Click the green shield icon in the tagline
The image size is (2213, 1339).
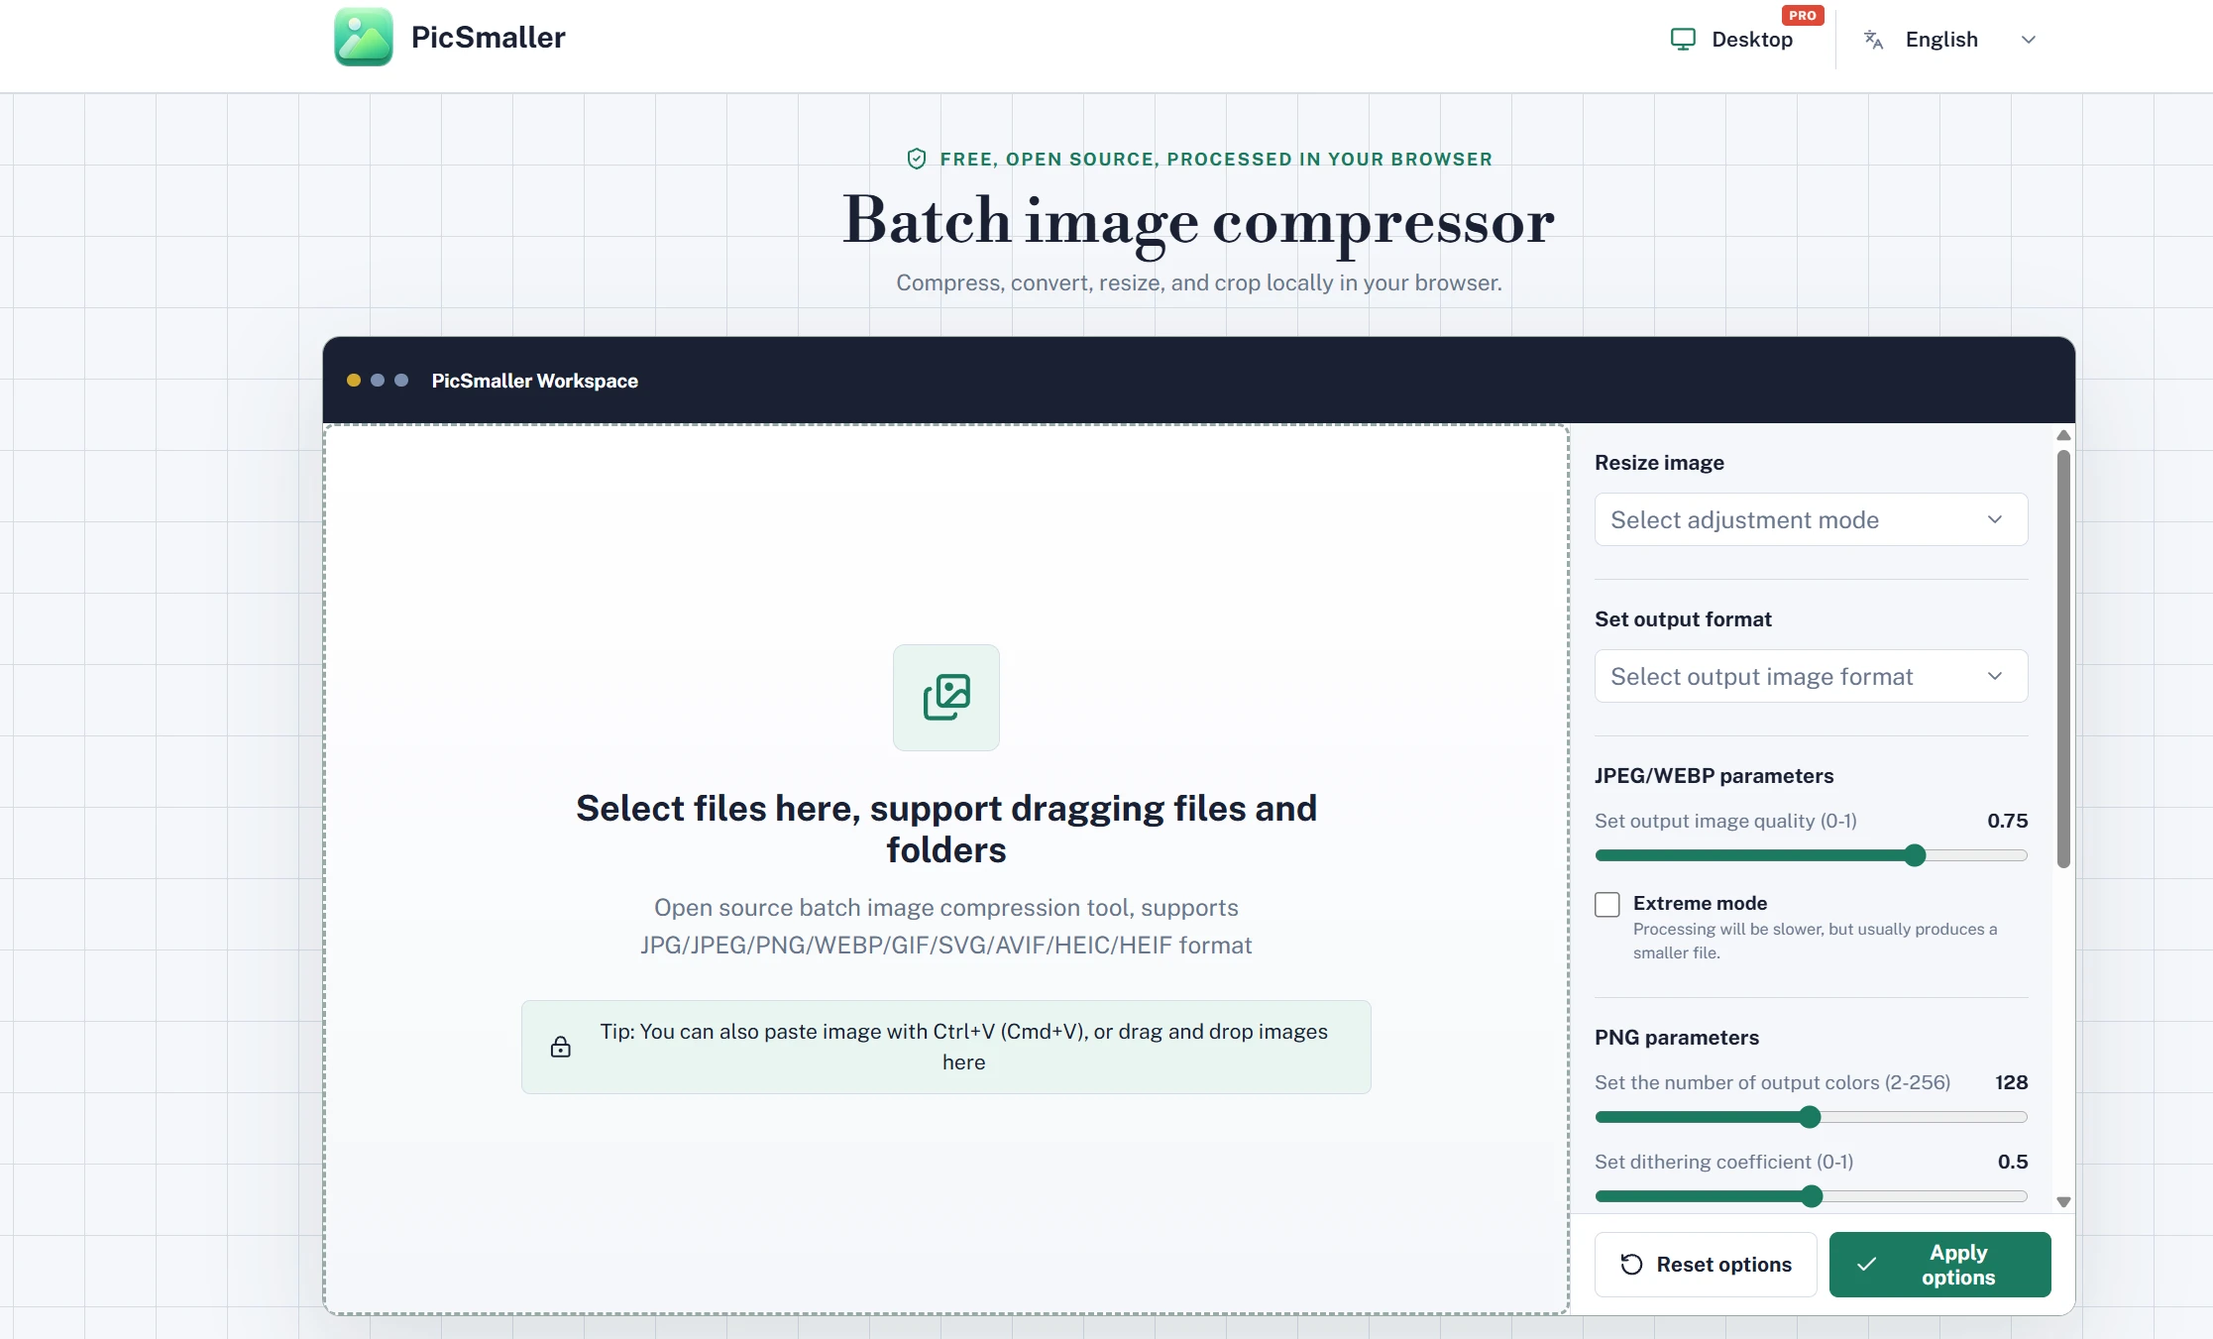point(917,159)
